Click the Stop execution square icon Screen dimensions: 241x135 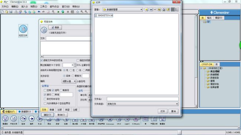[68, 12]
